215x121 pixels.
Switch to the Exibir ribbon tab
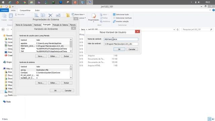coord(37,10)
